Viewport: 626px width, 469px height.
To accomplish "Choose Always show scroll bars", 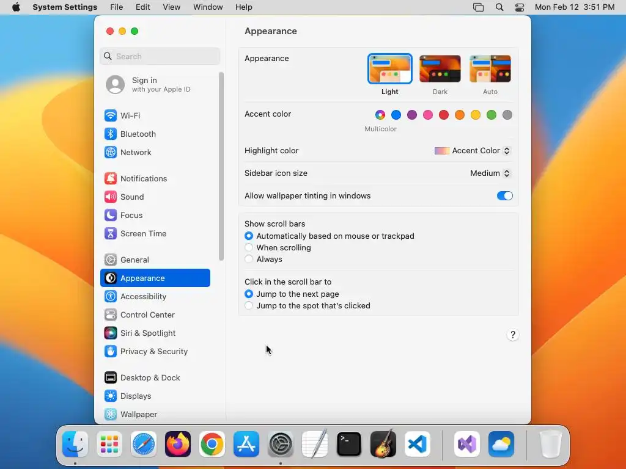I will pyautogui.click(x=249, y=259).
